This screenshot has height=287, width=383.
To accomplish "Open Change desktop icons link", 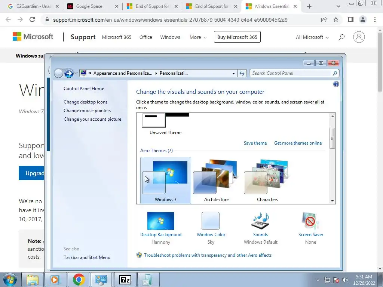I will (86, 102).
